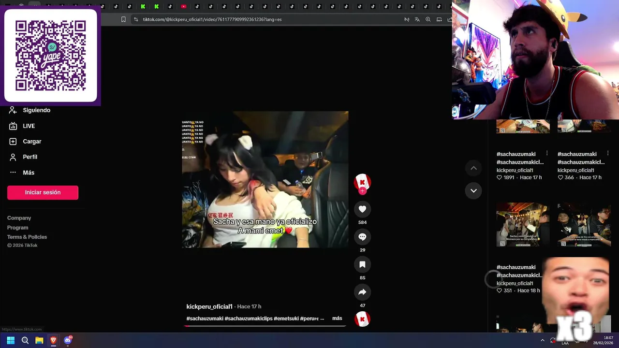619x348 pixels.
Task: Expand the caption with the 'más' link
Action: point(337,318)
